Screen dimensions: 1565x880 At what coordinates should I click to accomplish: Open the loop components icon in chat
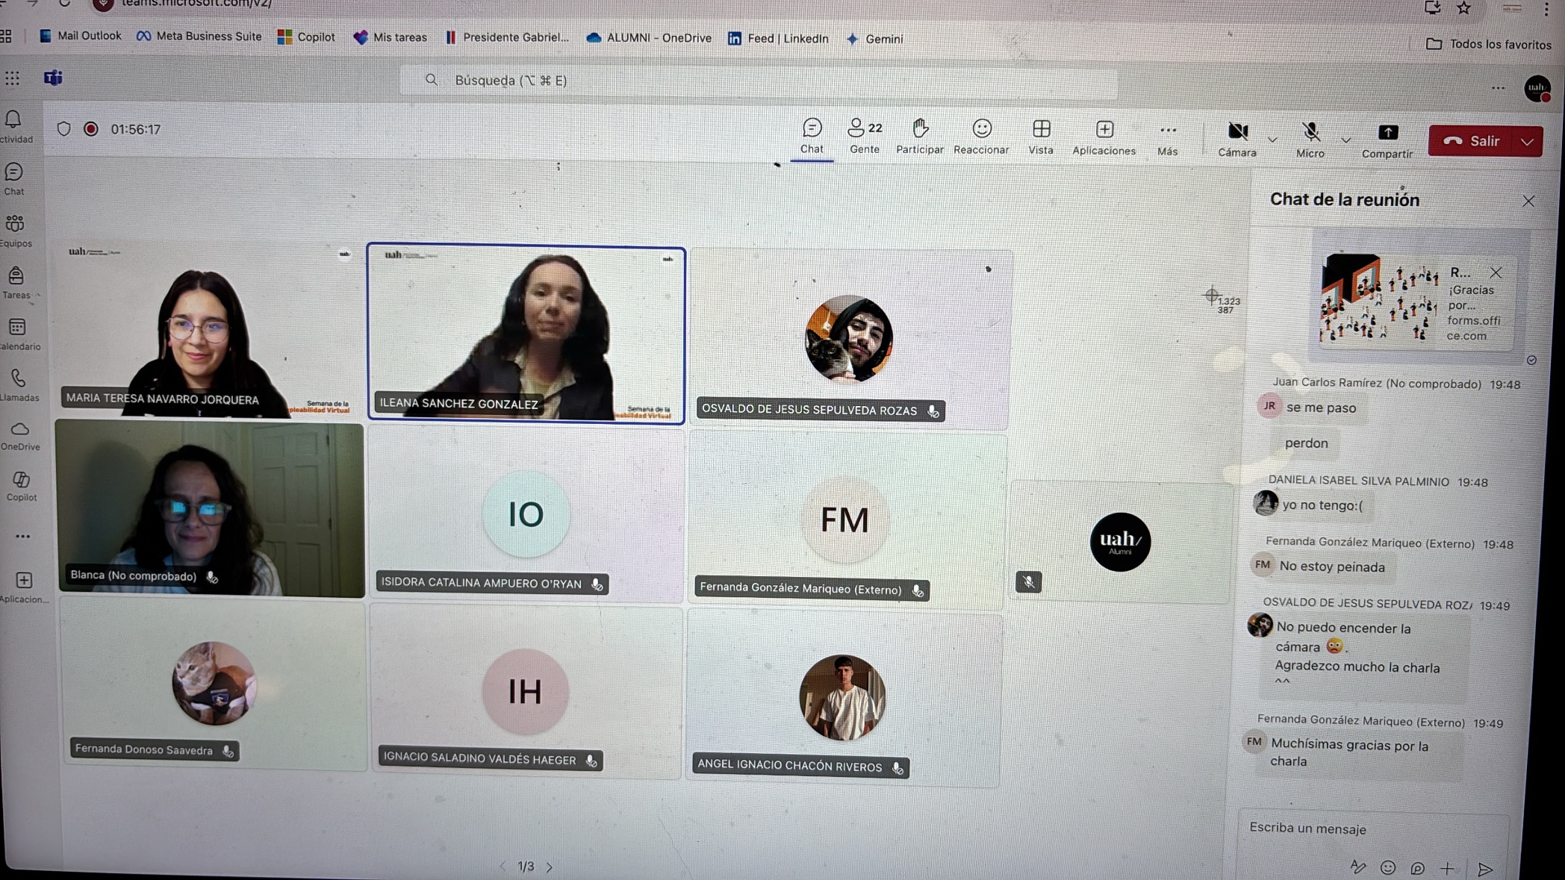[1417, 868]
